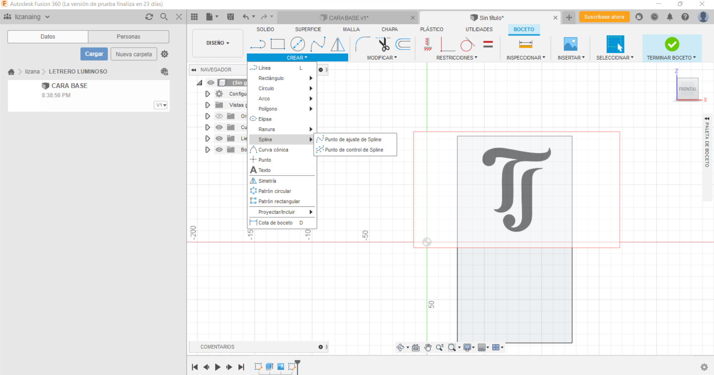This screenshot has width=714, height=375.
Task: Open the job status clock icon
Action: (x=654, y=17)
